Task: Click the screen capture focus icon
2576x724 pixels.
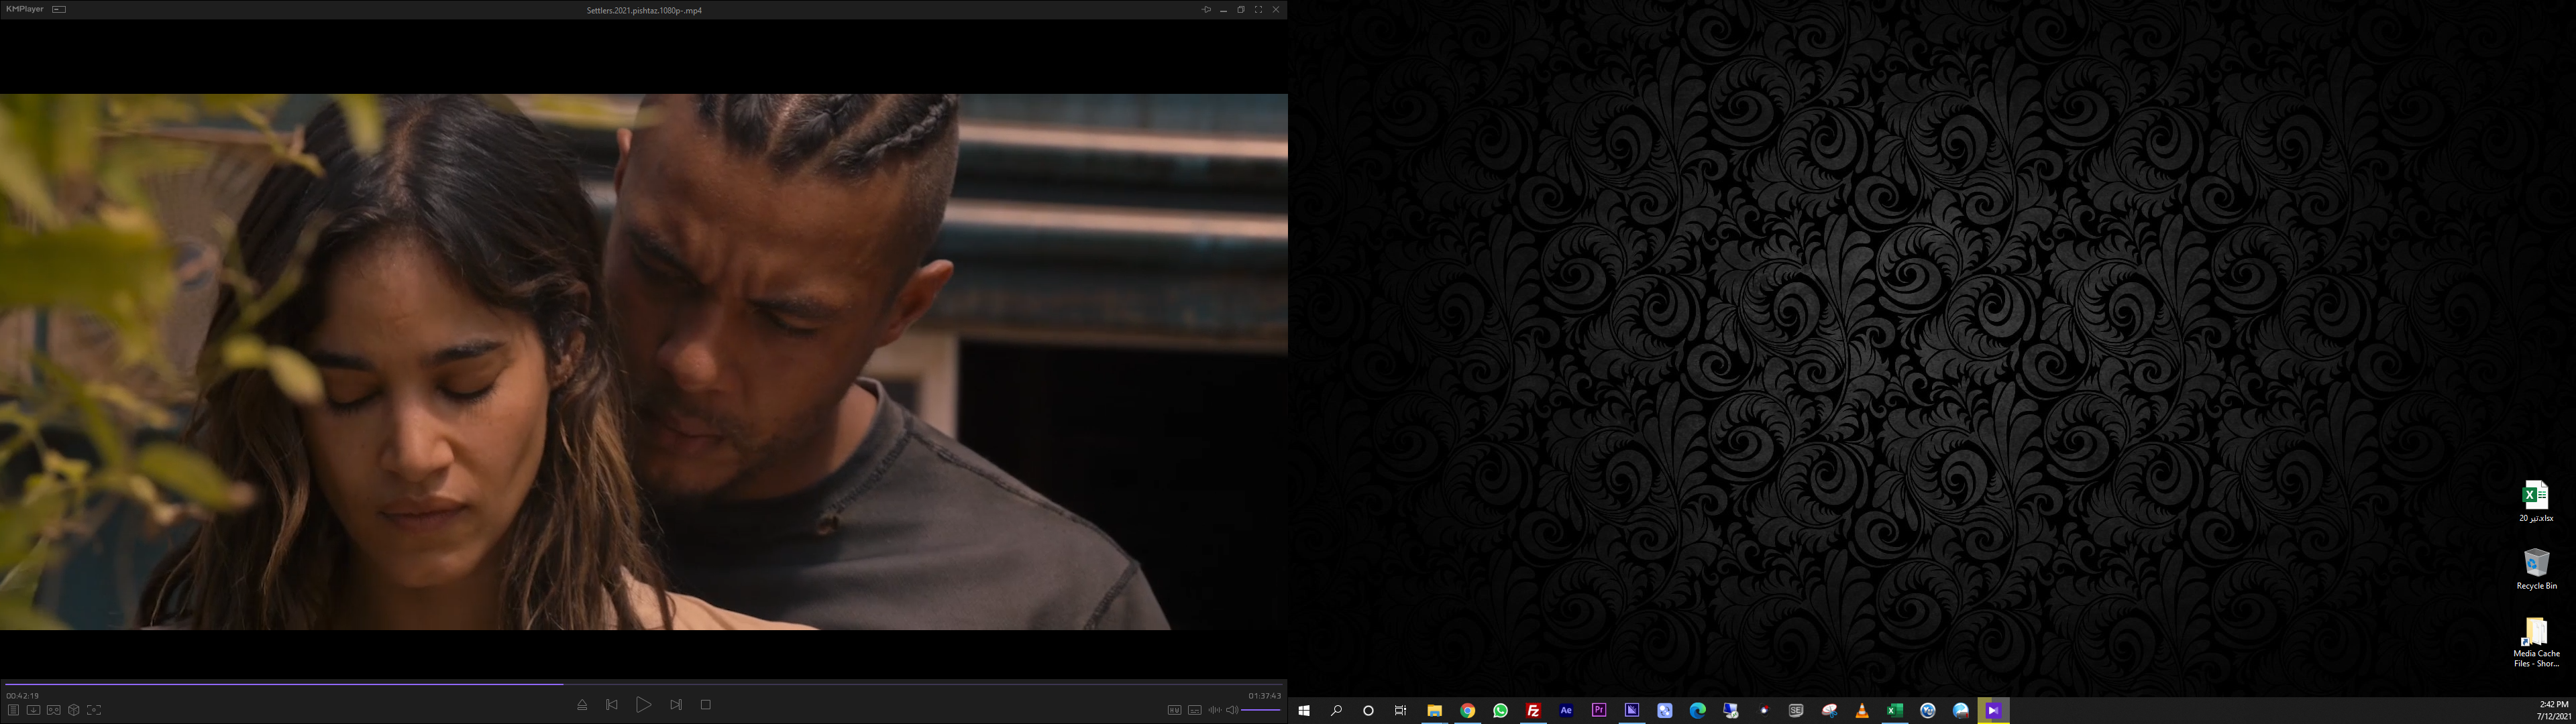Action: point(94,710)
